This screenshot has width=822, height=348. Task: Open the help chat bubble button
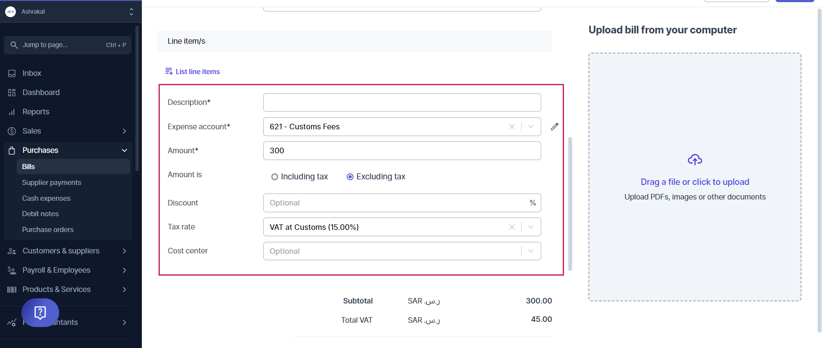[40, 313]
